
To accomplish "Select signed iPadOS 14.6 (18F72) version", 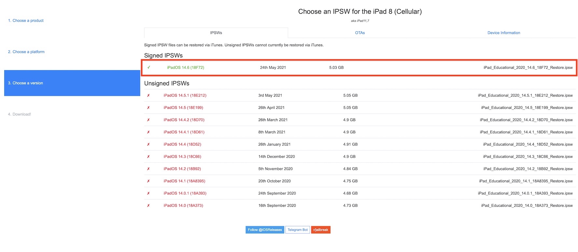I will click(185, 67).
